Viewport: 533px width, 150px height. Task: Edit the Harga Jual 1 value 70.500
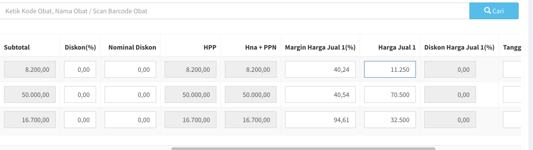click(390, 95)
